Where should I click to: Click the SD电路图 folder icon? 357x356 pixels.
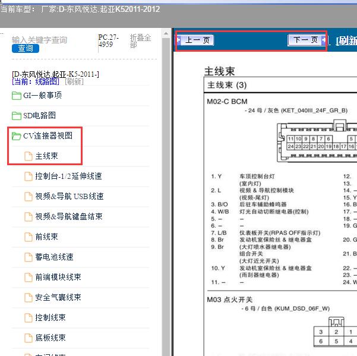[x=16, y=116]
